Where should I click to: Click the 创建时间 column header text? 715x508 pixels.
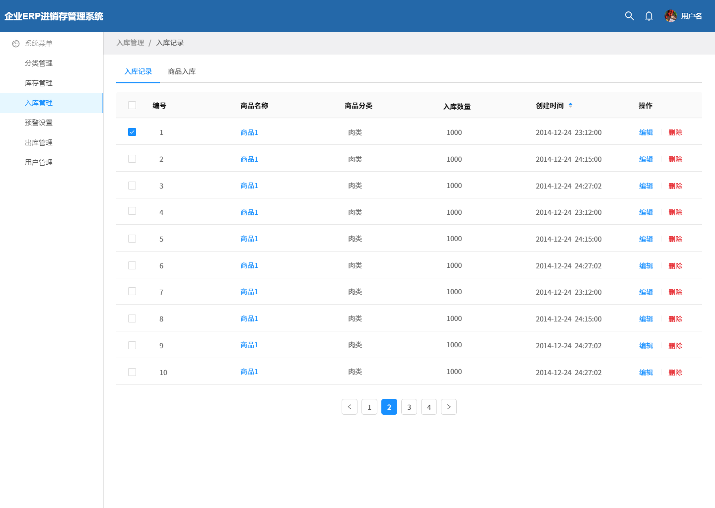[x=550, y=106]
